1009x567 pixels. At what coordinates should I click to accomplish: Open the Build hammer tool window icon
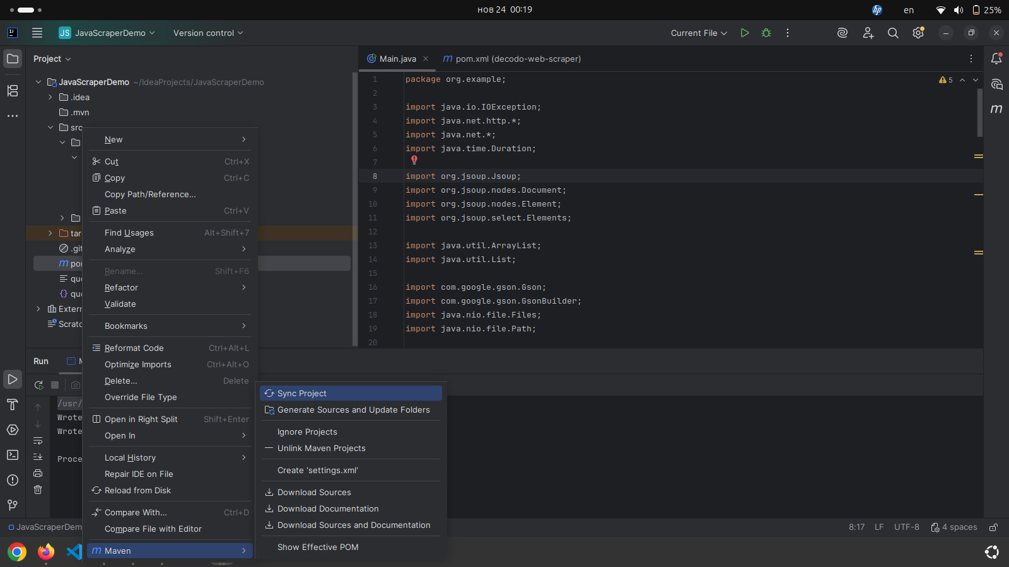13,404
